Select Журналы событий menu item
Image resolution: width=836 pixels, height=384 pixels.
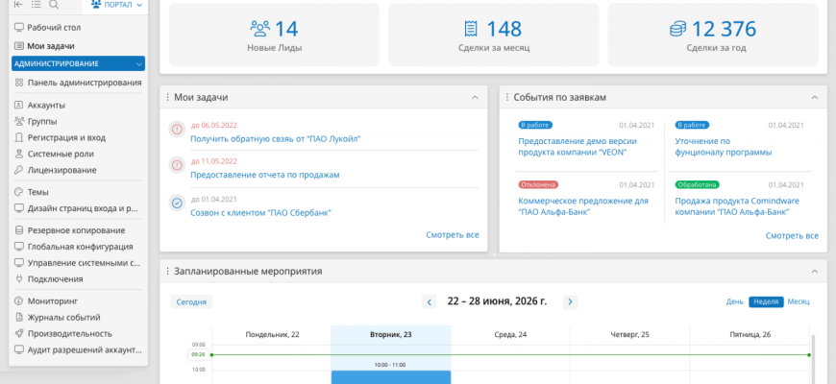click(x=63, y=317)
